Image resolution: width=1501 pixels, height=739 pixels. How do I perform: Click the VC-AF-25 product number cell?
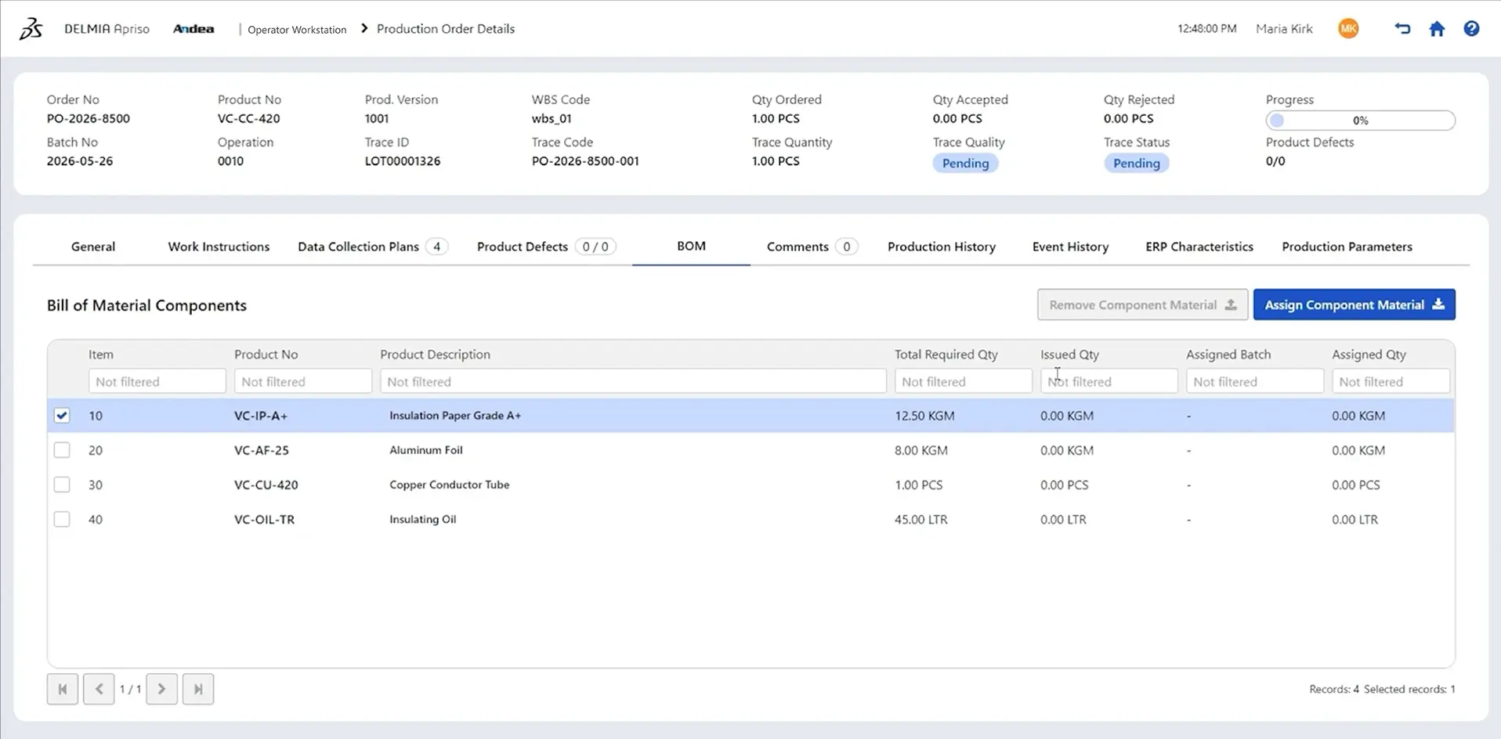click(x=262, y=450)
